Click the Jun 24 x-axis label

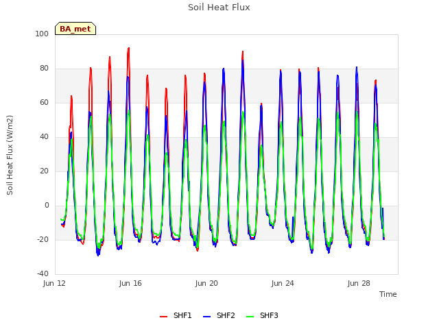(283, 283)
